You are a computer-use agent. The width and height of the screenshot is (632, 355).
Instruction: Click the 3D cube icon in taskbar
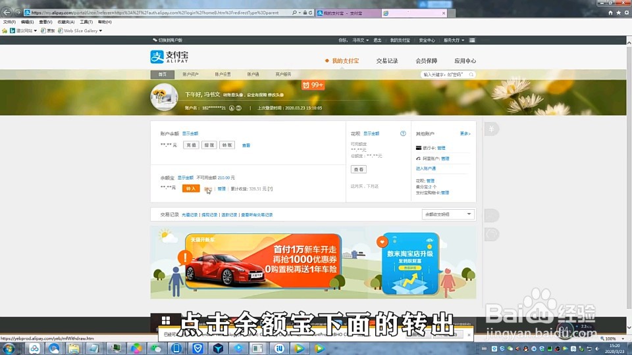(x=218, y=348)
